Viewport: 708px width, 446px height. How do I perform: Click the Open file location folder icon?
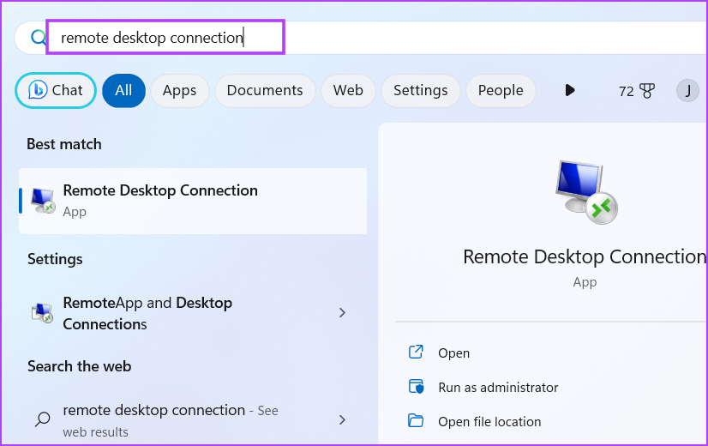click(416, 420)
